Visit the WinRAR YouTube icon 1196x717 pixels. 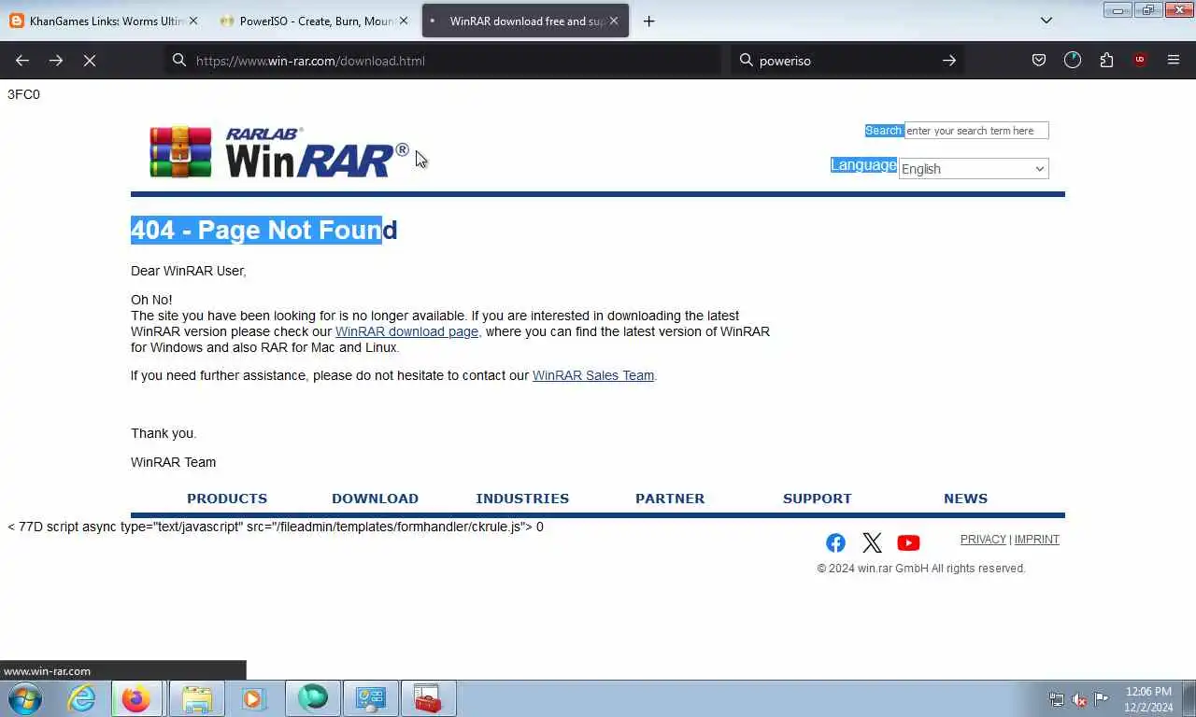(908, 542)
